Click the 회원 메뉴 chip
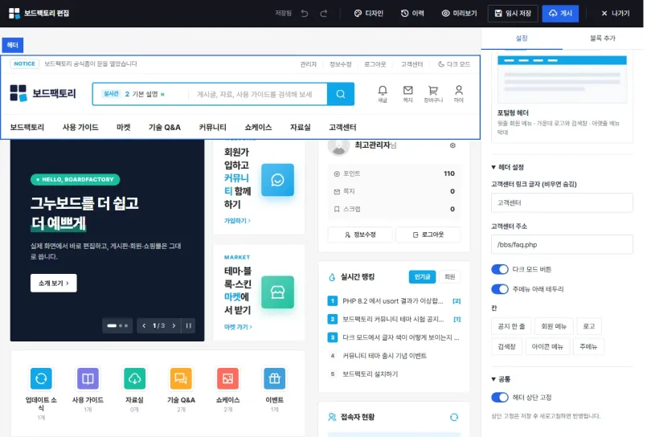 coord(554,326)
